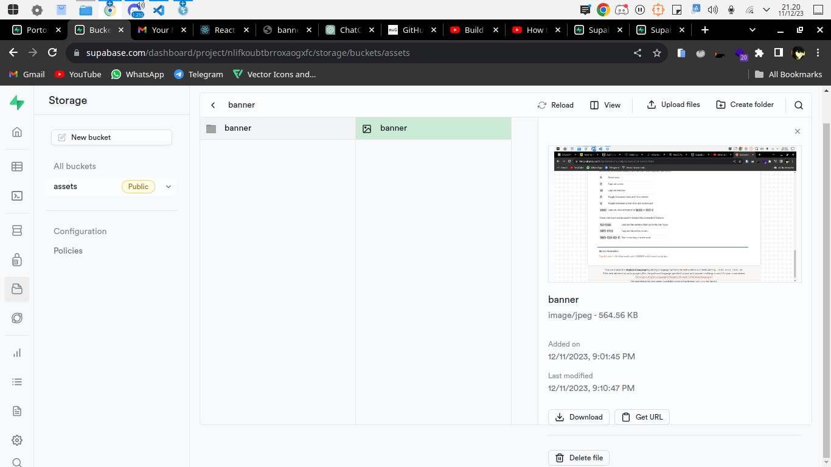Open the Gmail bookmark
Screen dimensions: 831x467
27,74
